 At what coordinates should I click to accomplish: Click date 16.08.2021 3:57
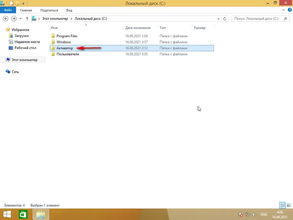tap(137, 42)
